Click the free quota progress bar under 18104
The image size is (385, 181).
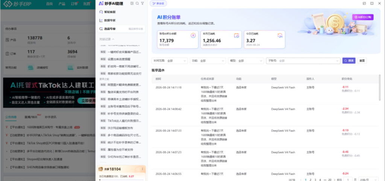point(121,180)
